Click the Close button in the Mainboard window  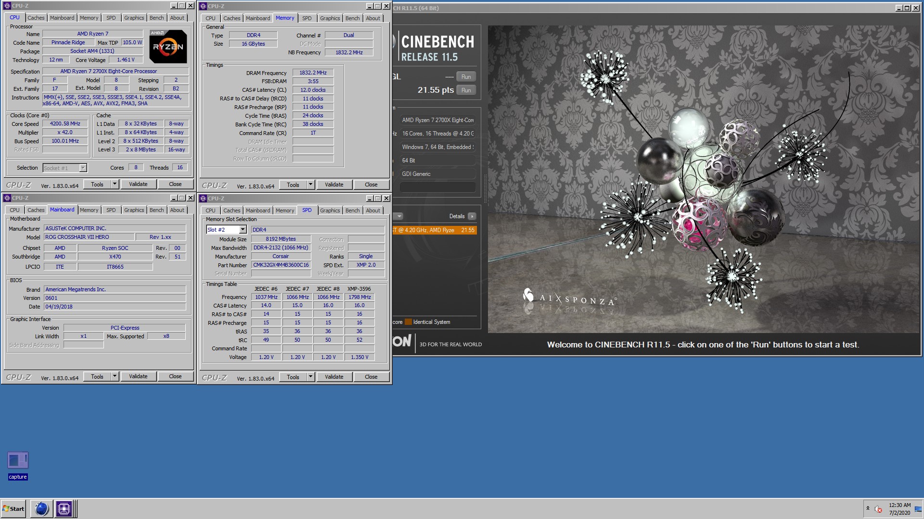(x=175, y=376)
